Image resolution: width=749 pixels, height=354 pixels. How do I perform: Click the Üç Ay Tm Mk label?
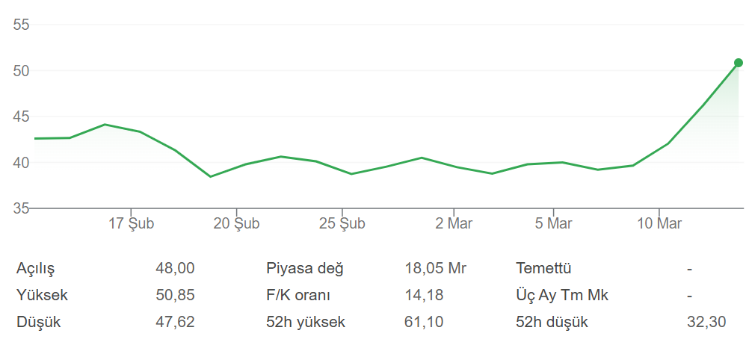pyautogui.click(x=562, y=296)
